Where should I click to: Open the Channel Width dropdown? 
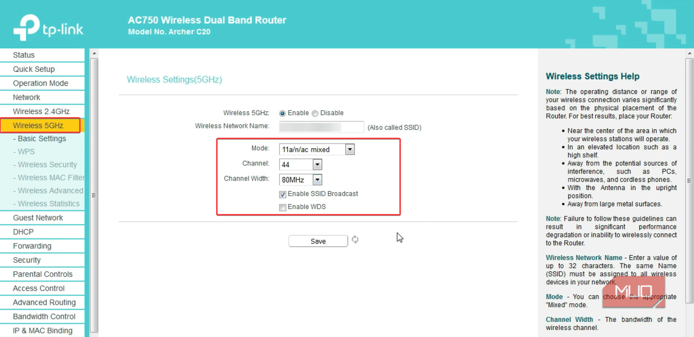[x=301, y=180]
